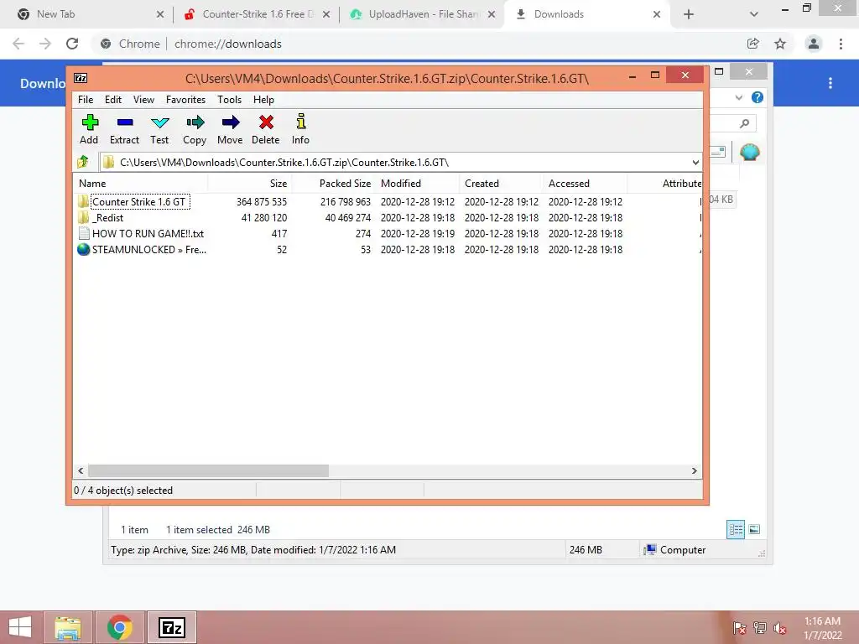Click the Explorer search magnifier icon
The height and width of the screenshot is (644, 859).
pos(744,124)
